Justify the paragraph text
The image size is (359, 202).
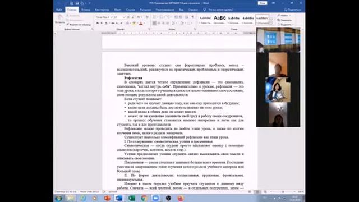[x=168, y=23]
